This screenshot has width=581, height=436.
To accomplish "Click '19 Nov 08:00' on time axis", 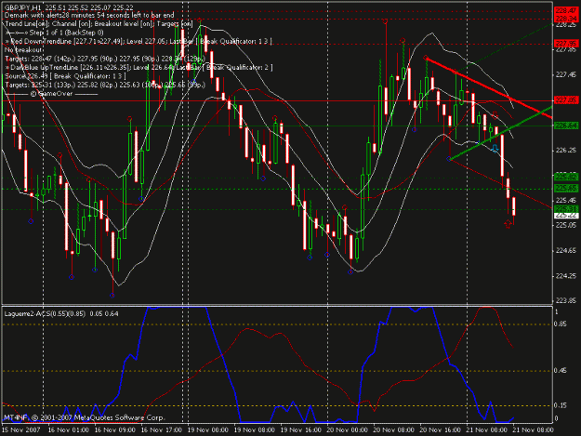I will [x=254, y=430].
